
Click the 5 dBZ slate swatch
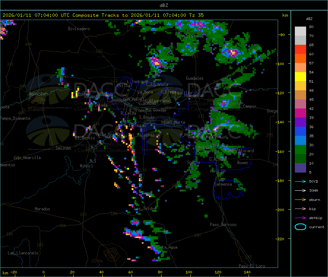(x=300, y=168)
